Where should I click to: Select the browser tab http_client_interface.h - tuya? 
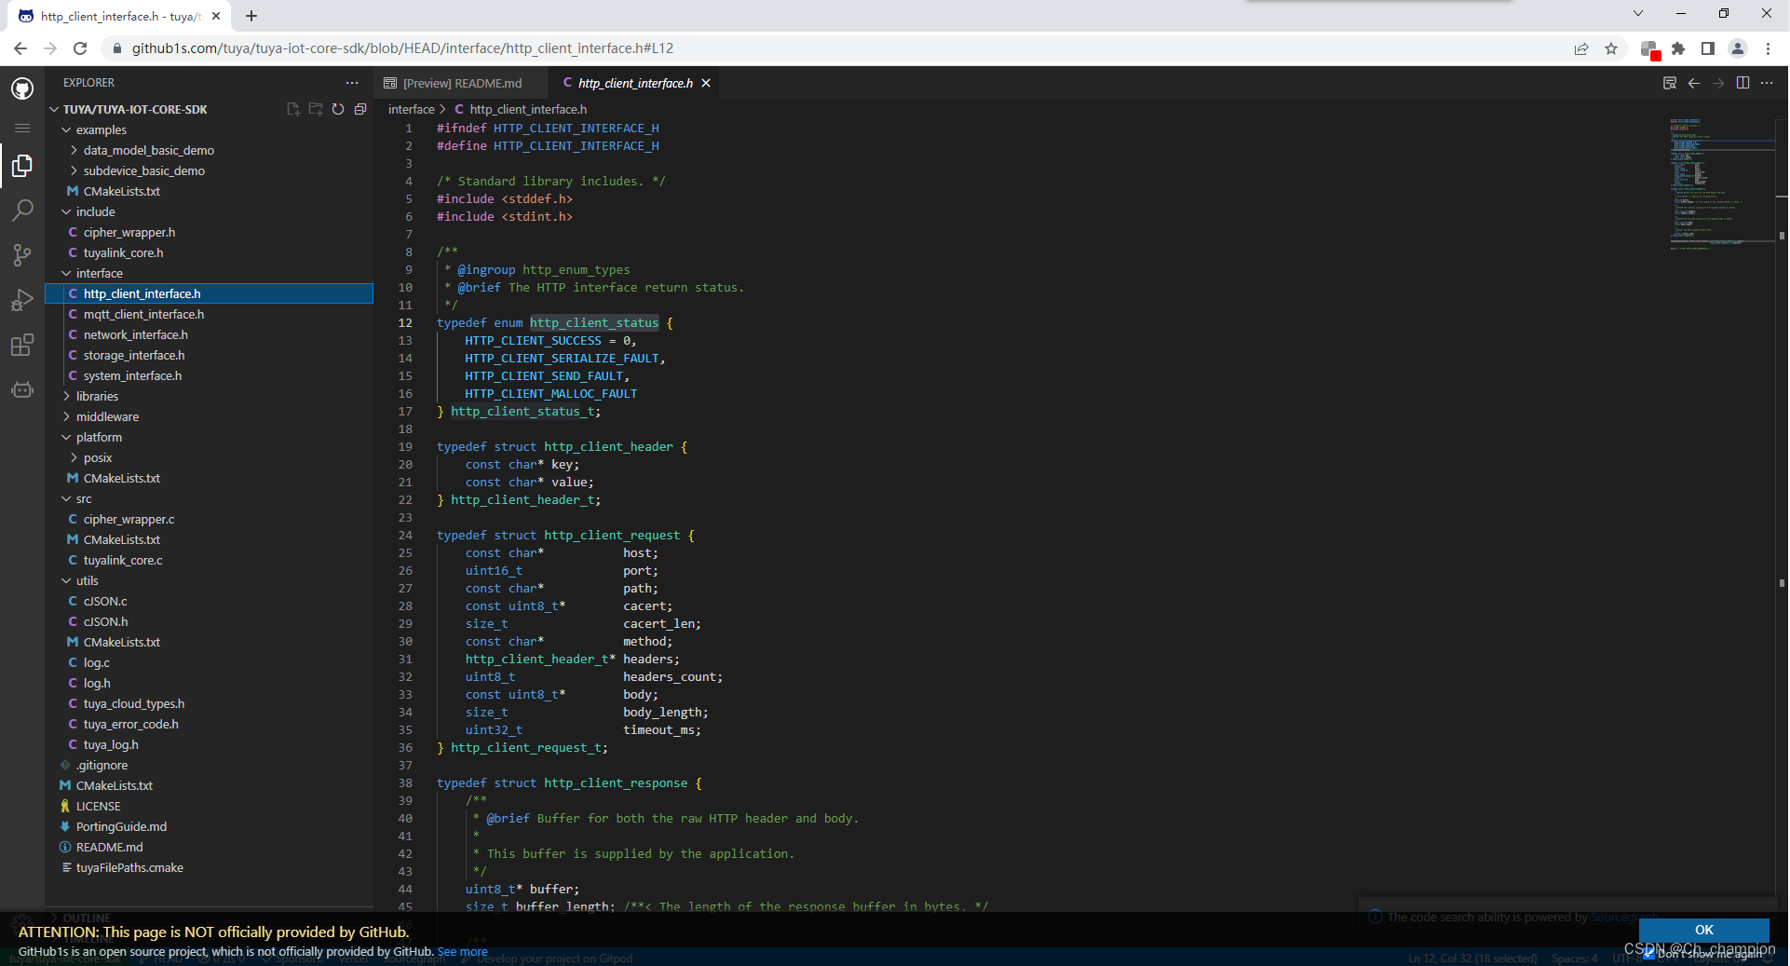click(121, 16)
